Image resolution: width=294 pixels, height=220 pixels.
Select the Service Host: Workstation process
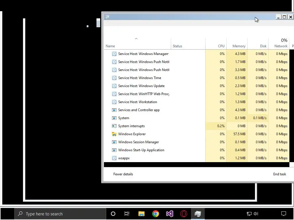138,102
